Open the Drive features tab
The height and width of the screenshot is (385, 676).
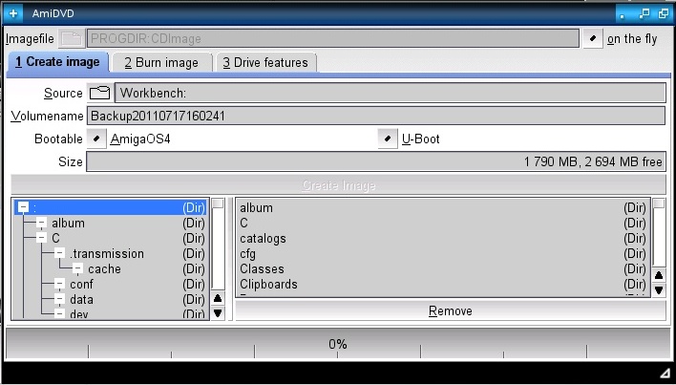(265, 63)
